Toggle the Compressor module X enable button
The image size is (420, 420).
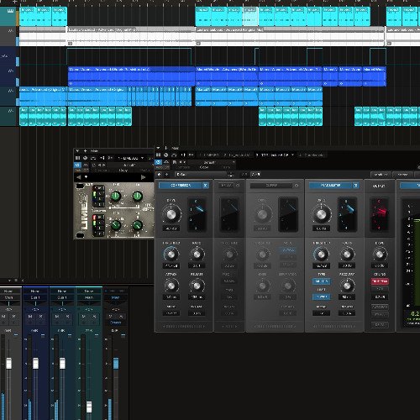click(x=206, y=186)
